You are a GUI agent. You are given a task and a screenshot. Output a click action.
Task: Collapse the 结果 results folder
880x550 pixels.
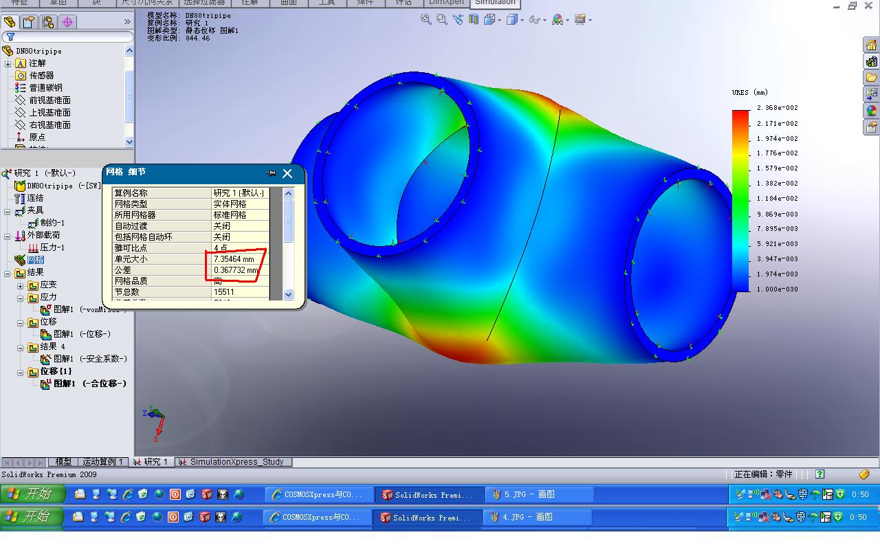(8, 272)
